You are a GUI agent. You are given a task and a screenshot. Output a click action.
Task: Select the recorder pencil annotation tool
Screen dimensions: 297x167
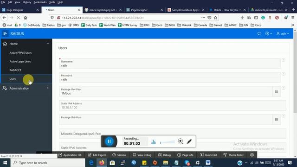[189, 141]
